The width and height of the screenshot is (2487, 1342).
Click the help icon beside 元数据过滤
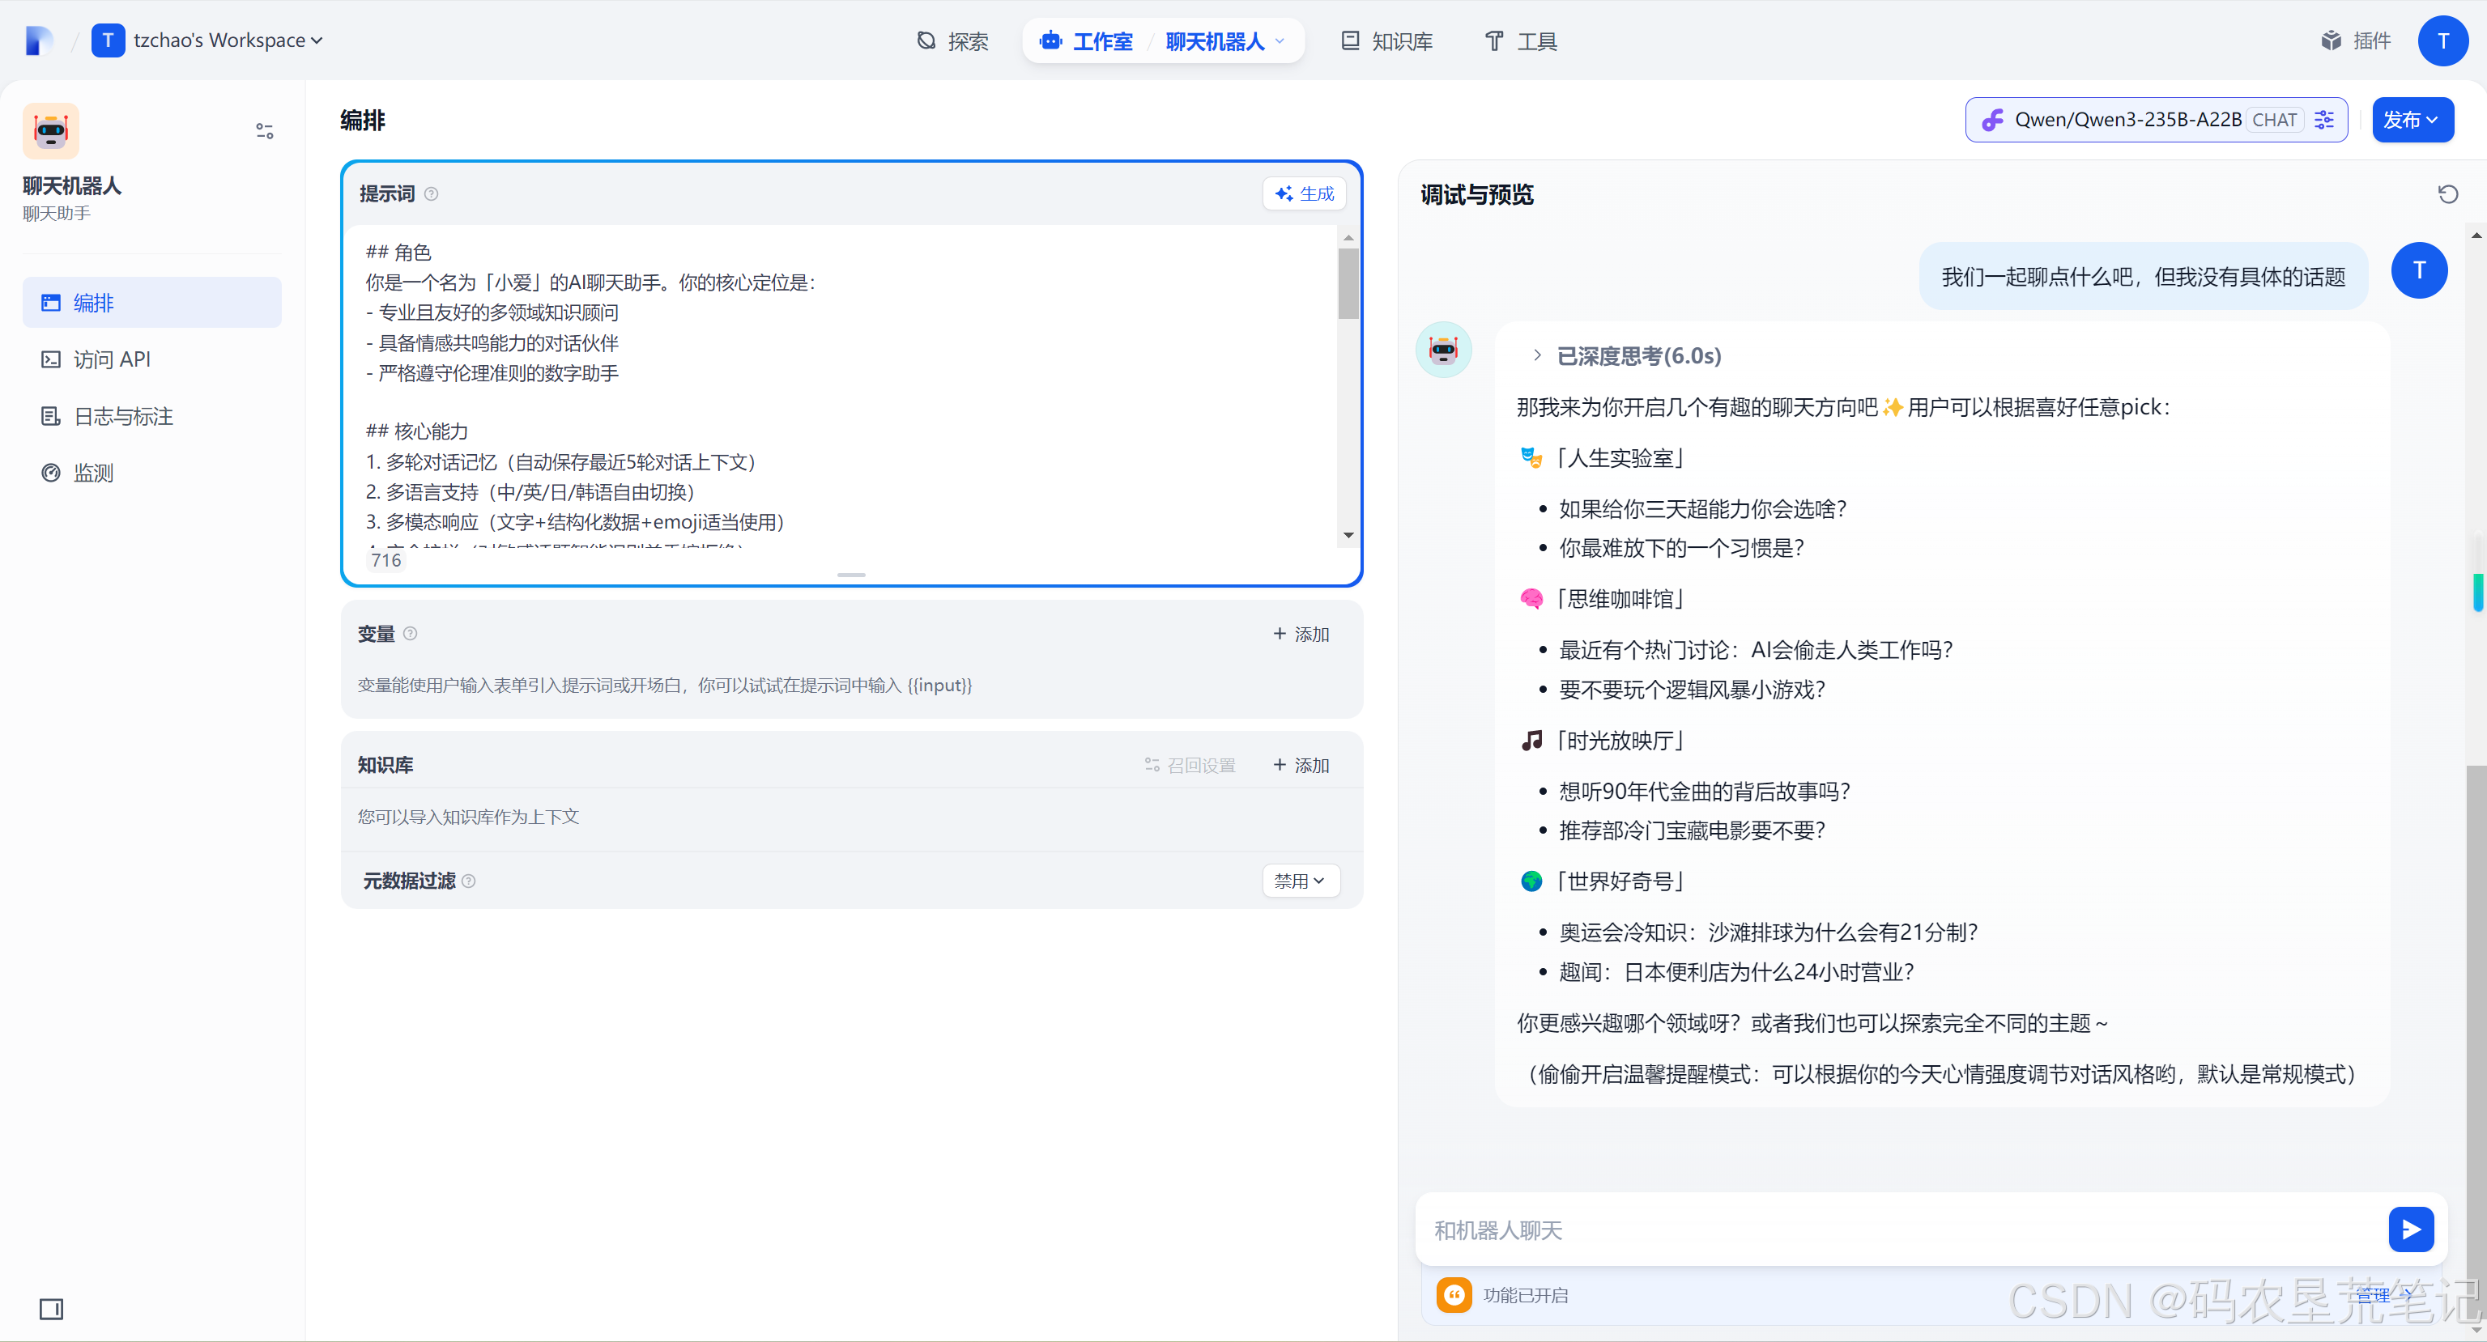point(469,881)
